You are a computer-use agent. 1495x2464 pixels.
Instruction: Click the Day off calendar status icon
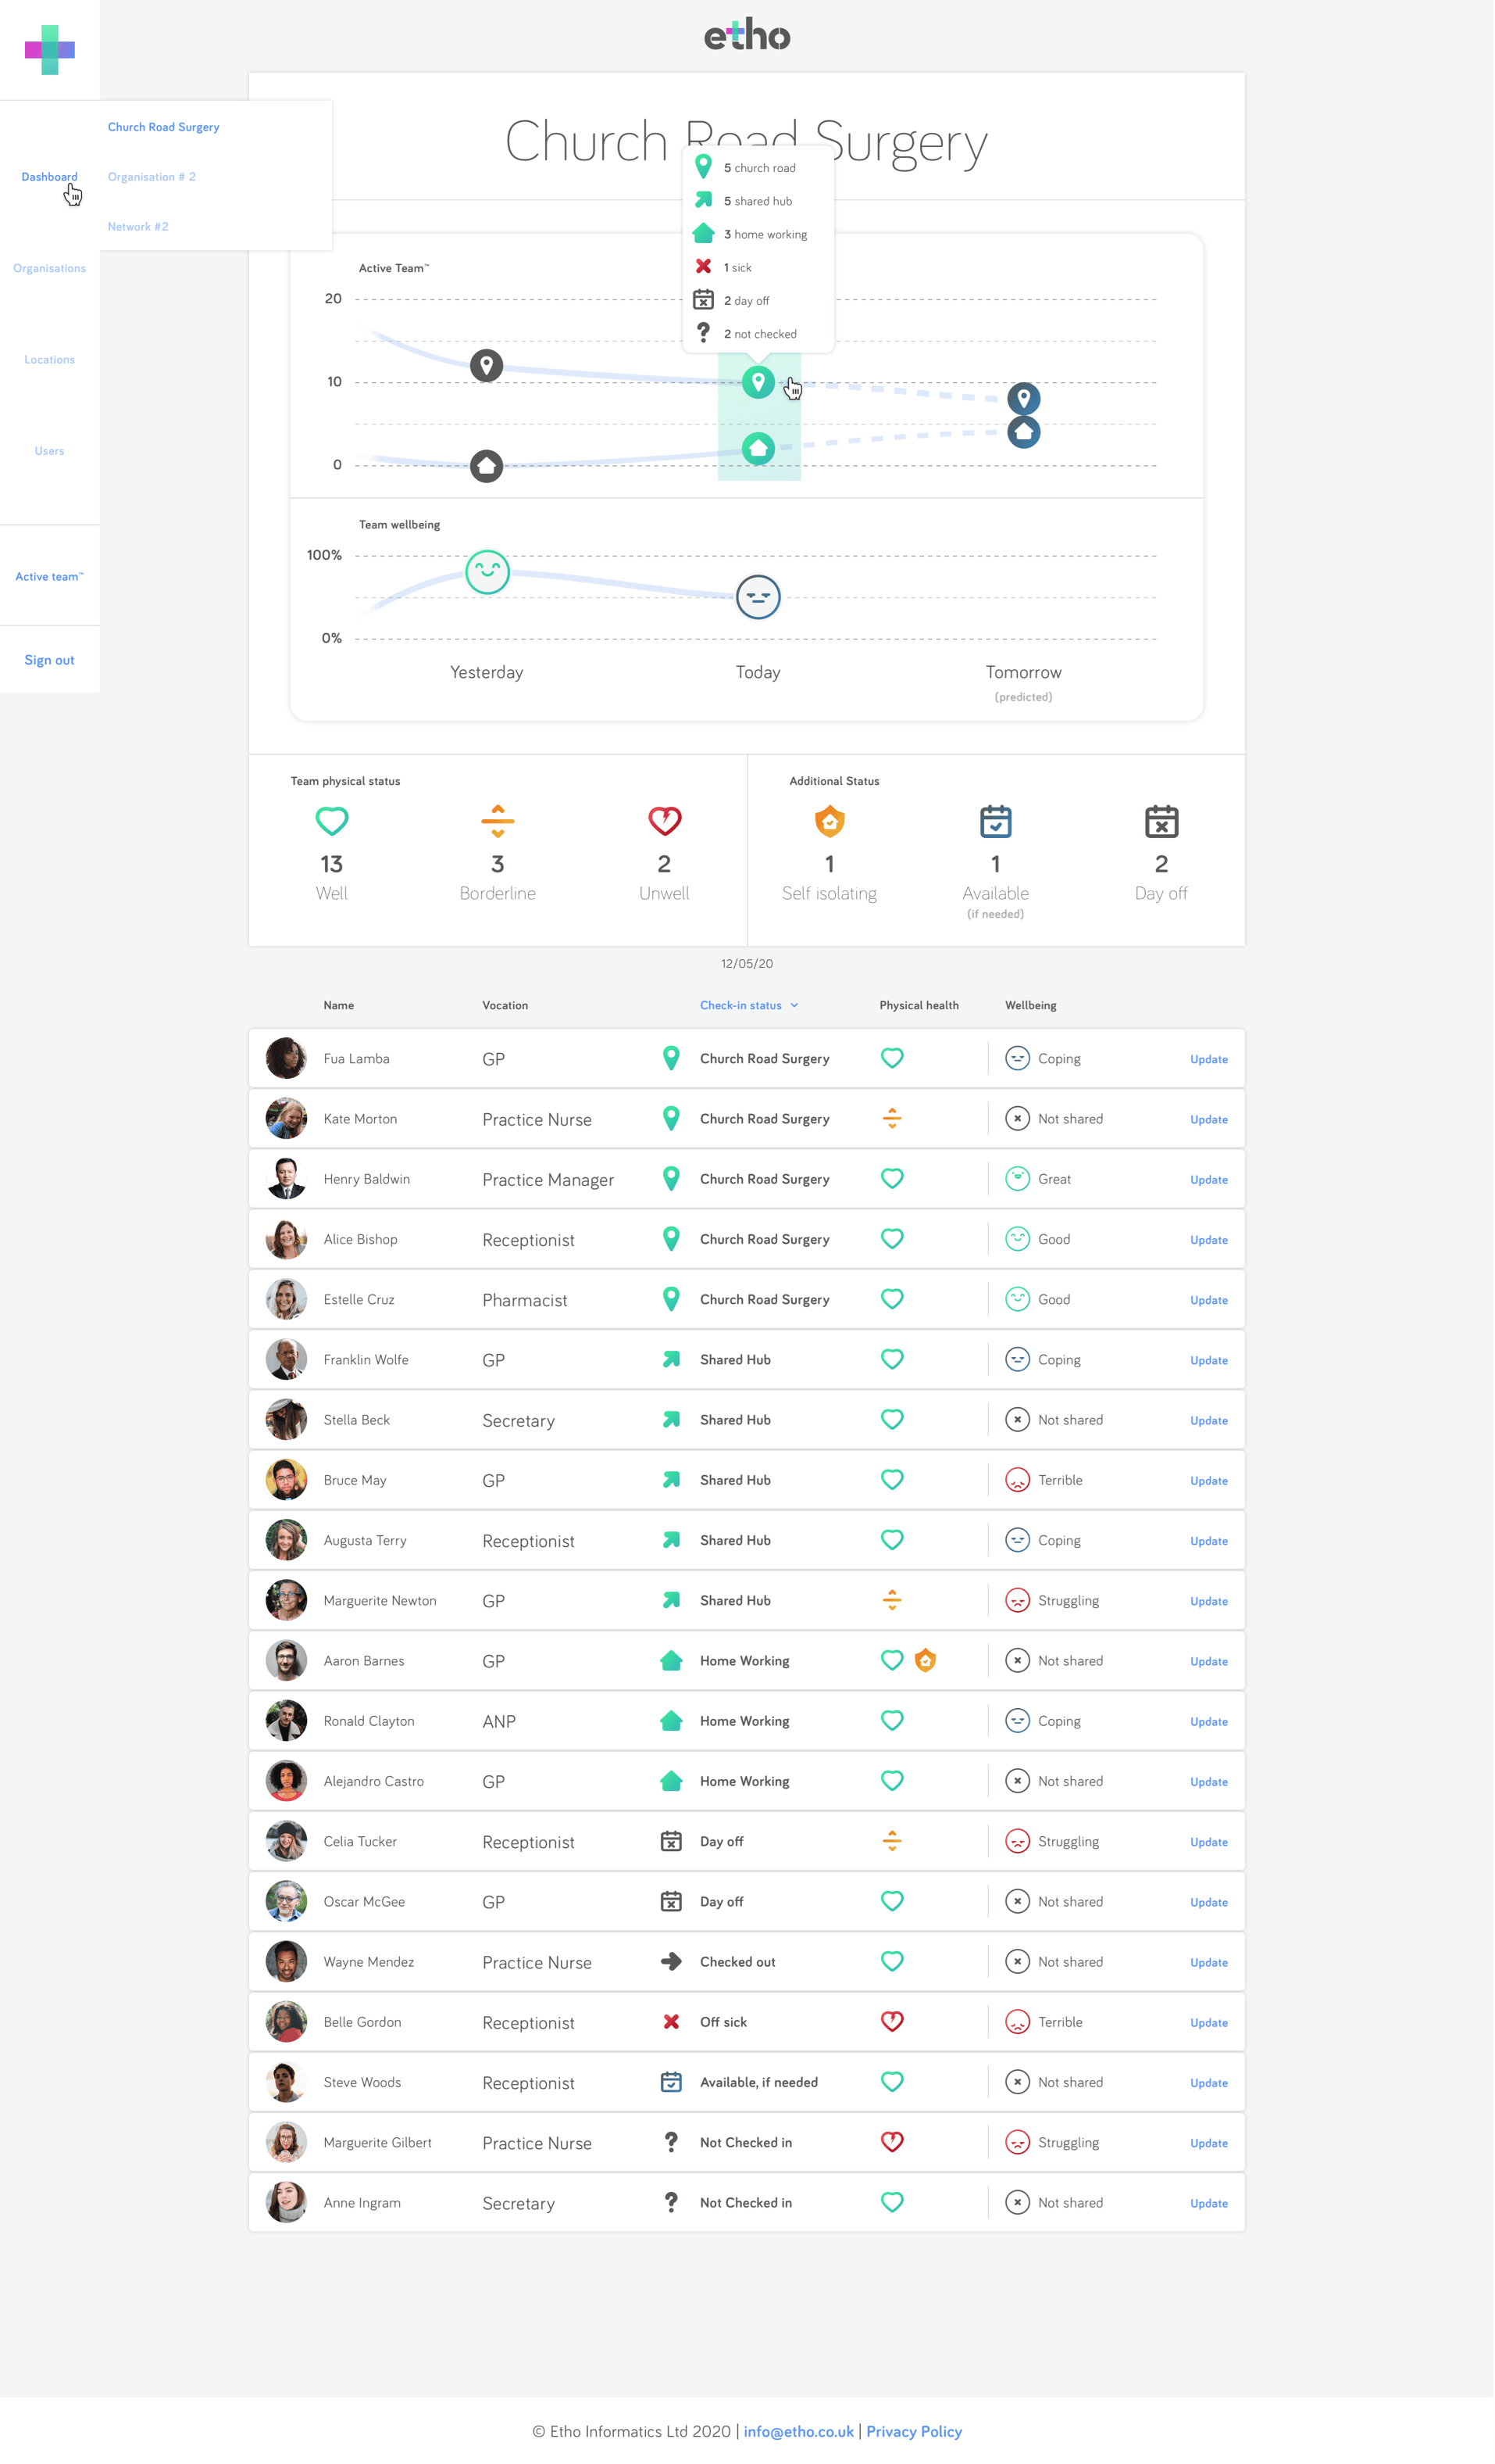(x=1161, y=821)
